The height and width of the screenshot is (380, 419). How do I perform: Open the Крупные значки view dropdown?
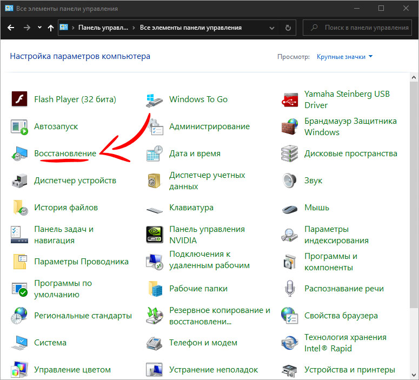tap(344, 57)
